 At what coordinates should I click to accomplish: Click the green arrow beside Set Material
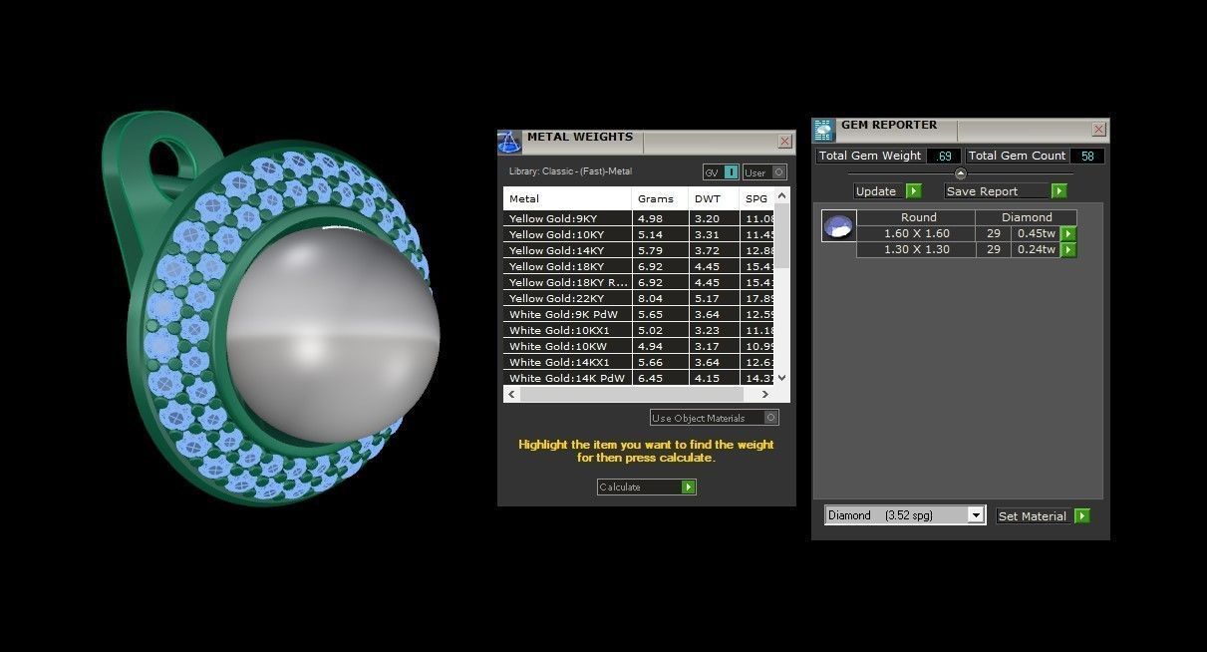[x=1082, y=515]
